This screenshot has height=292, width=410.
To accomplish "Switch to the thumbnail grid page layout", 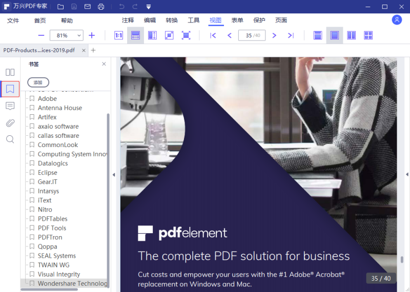I will pos(368,35).
